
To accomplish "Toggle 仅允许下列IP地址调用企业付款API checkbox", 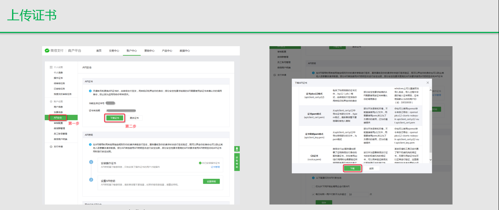I will [x=313, y=187].
